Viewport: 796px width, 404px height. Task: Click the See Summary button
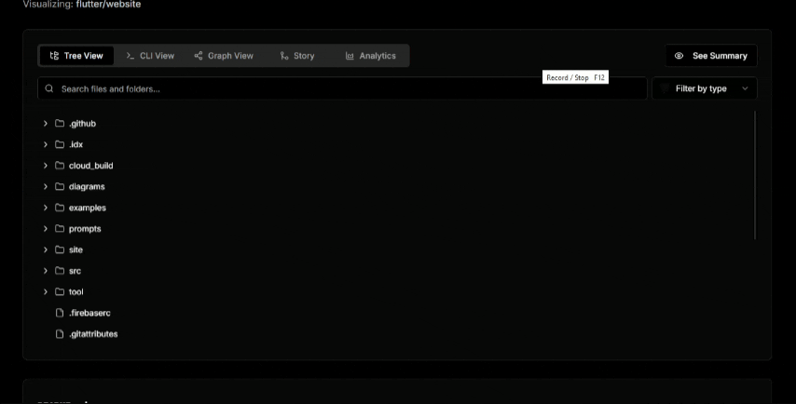711,56
